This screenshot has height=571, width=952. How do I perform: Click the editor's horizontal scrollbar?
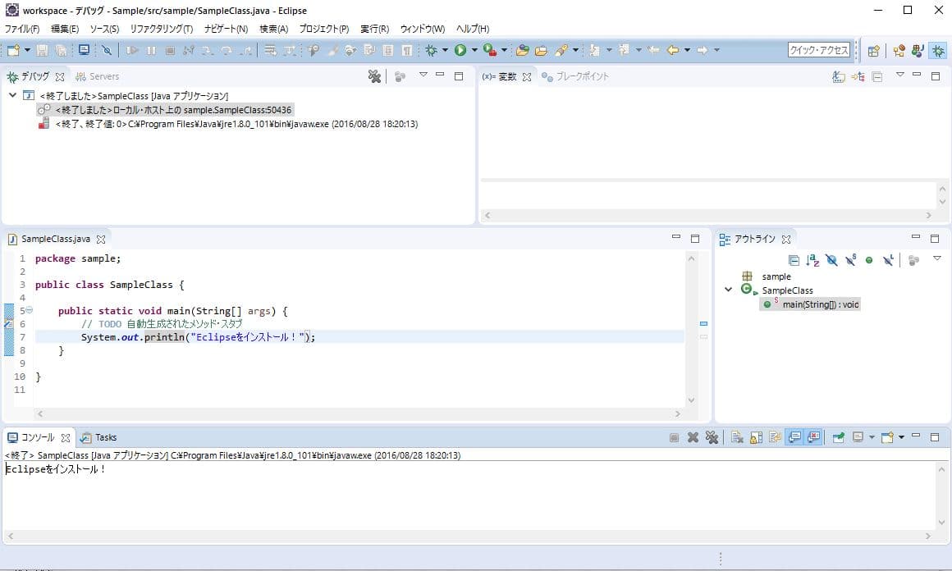tap(358, 414)
